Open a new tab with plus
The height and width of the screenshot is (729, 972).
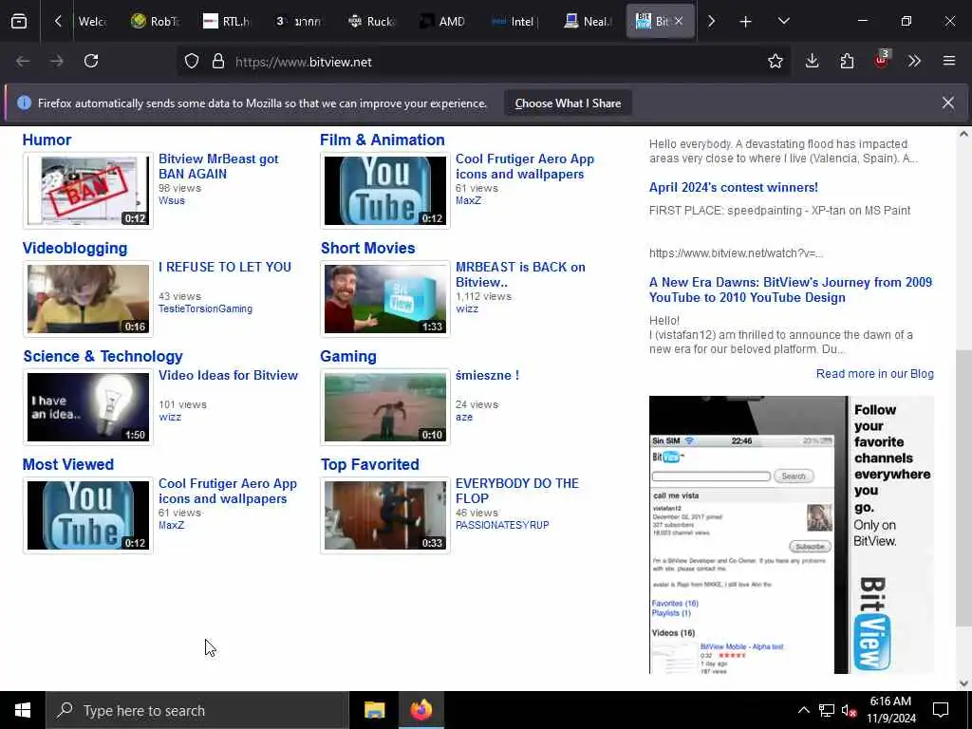click(745, 22)
